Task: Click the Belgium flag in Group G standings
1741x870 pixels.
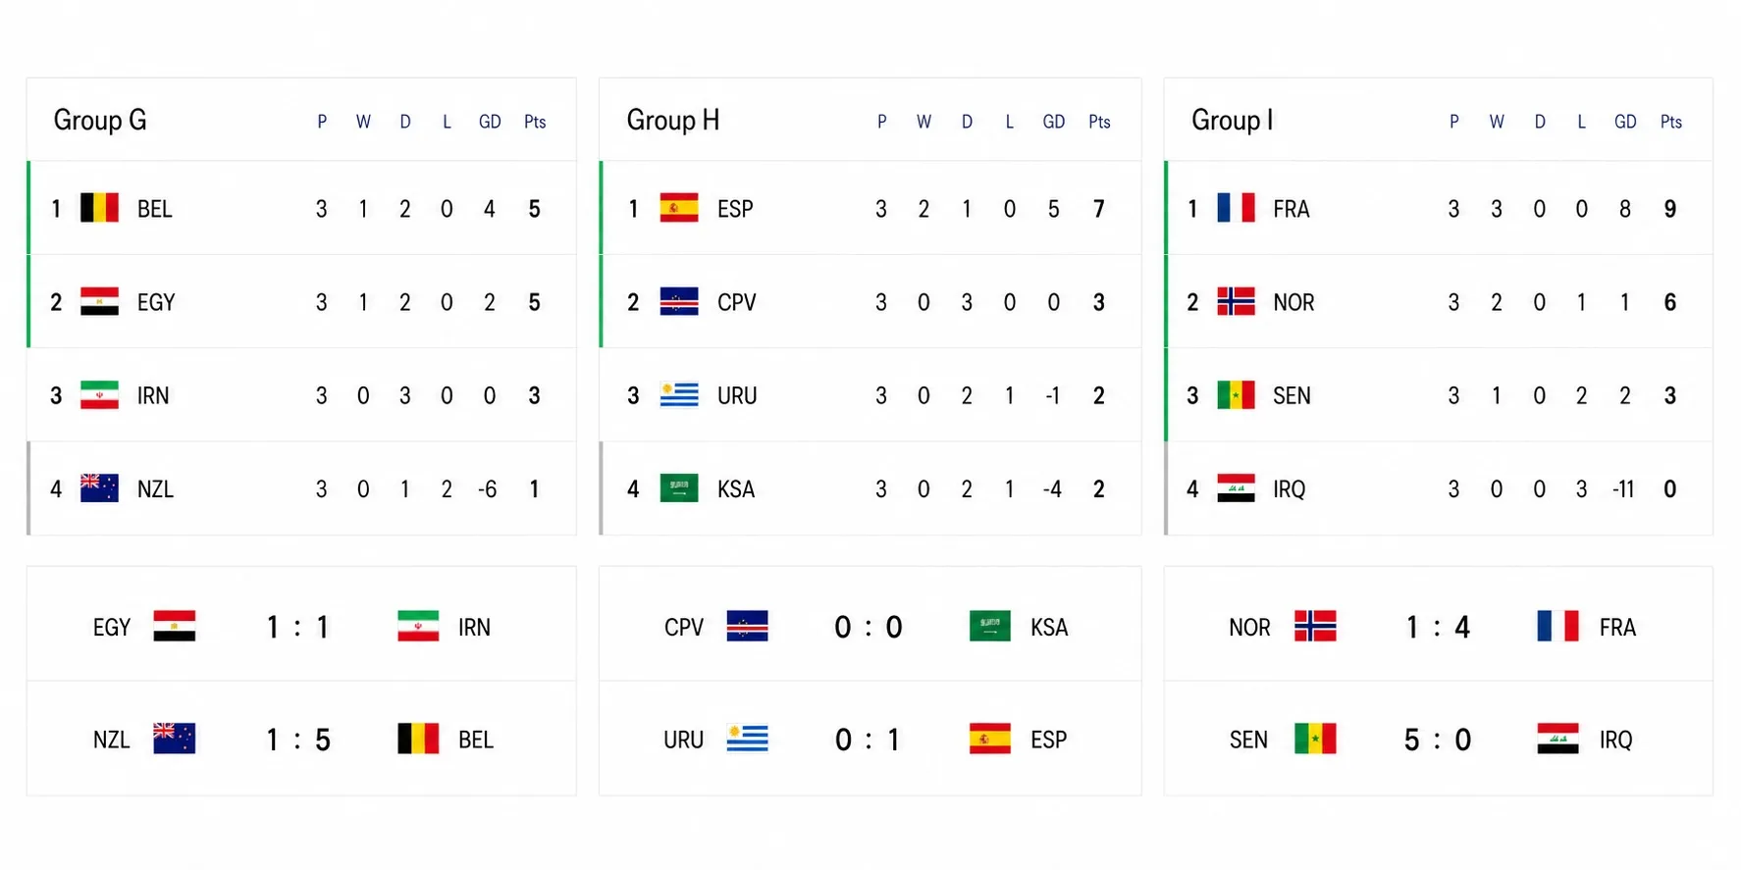Action: [x=99, y=208]
